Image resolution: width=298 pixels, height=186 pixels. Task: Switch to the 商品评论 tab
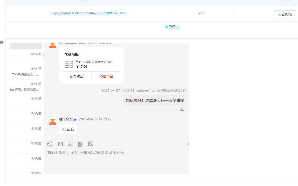[x=172, y=27]
